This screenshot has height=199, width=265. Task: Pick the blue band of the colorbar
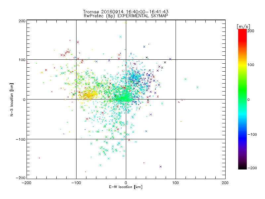point(242,133)
